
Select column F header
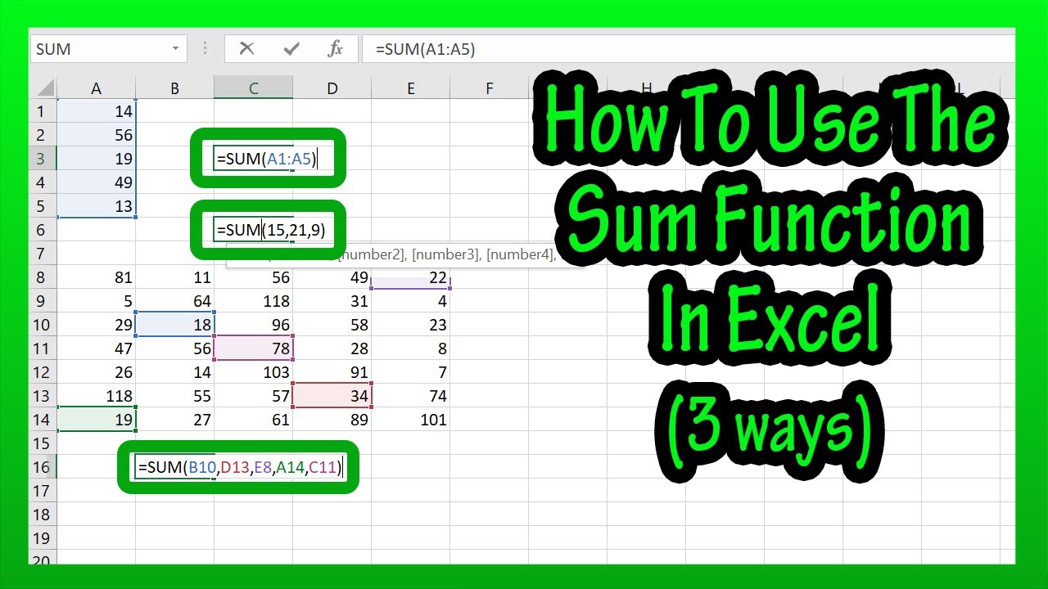click(489, 88)
